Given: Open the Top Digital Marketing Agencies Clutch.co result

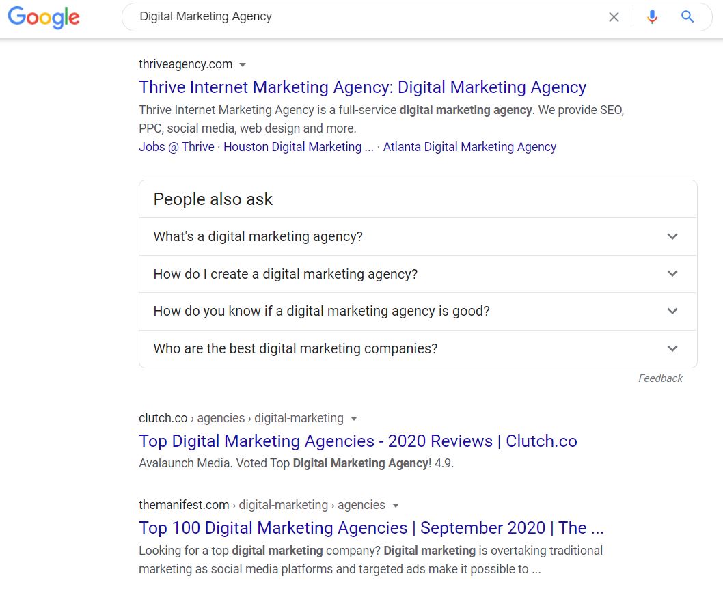Looking at the screenshot, I should coord(358,441).
